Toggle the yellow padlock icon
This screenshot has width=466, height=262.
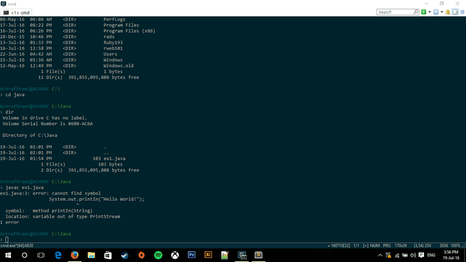tap(448, 12)
